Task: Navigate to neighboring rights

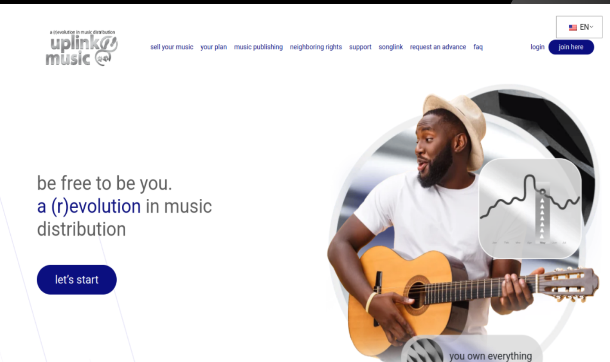Action: (316, 47)
